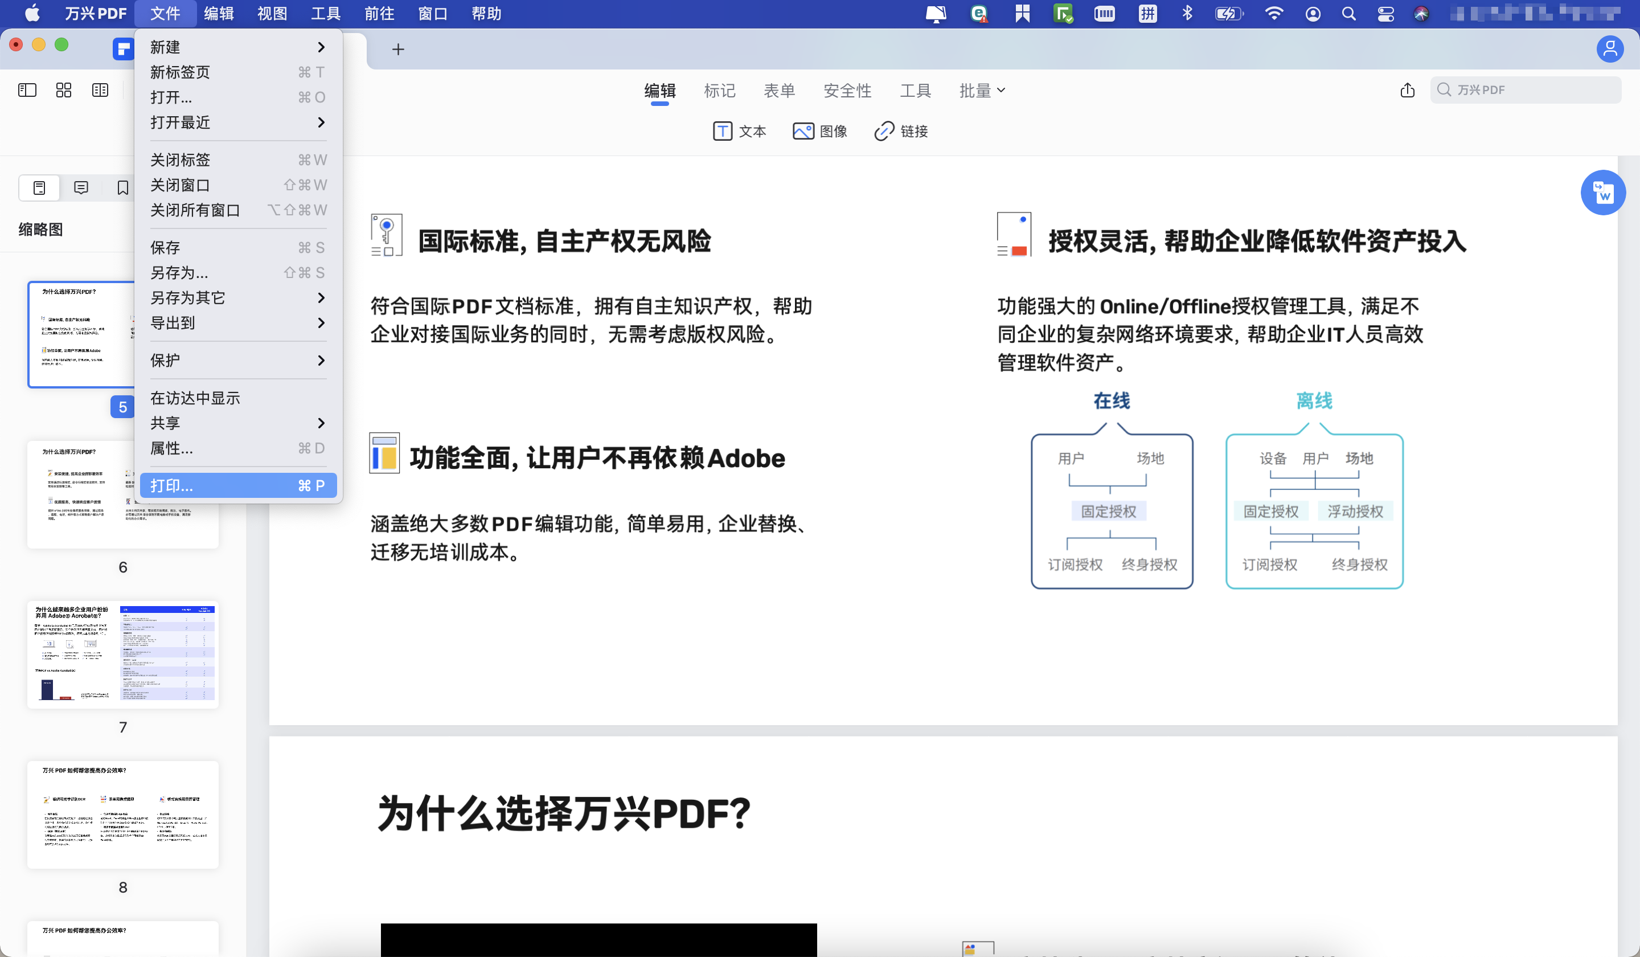Image resolution: width=1640 pixels, height=957 pixels.
Task: Click 打印... in the file menu
Action: tap(171, 485)
